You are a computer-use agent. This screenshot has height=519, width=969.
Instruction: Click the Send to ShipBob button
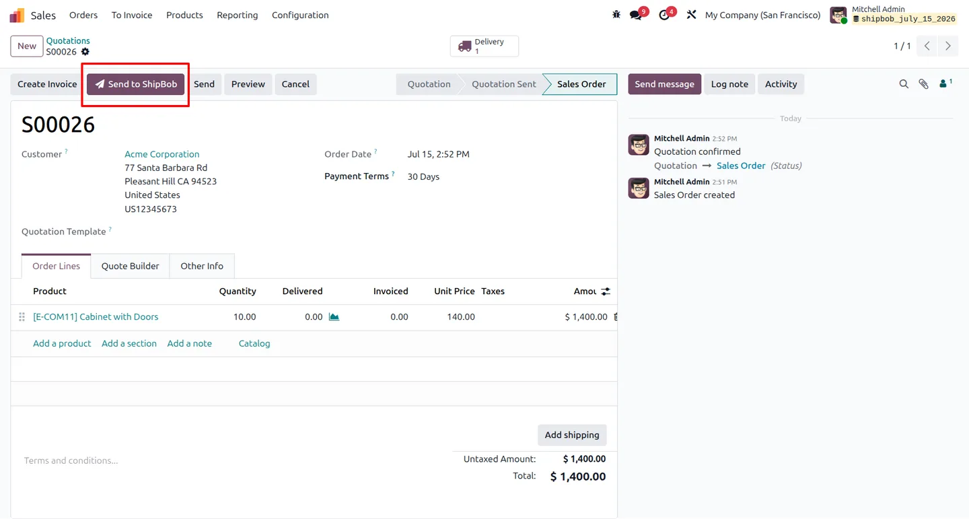coord(136,84)
